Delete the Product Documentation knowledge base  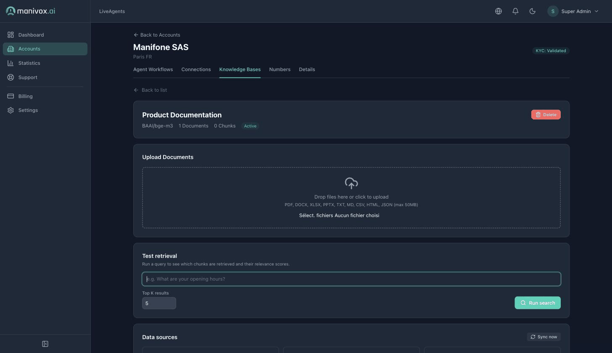(546, 114)
